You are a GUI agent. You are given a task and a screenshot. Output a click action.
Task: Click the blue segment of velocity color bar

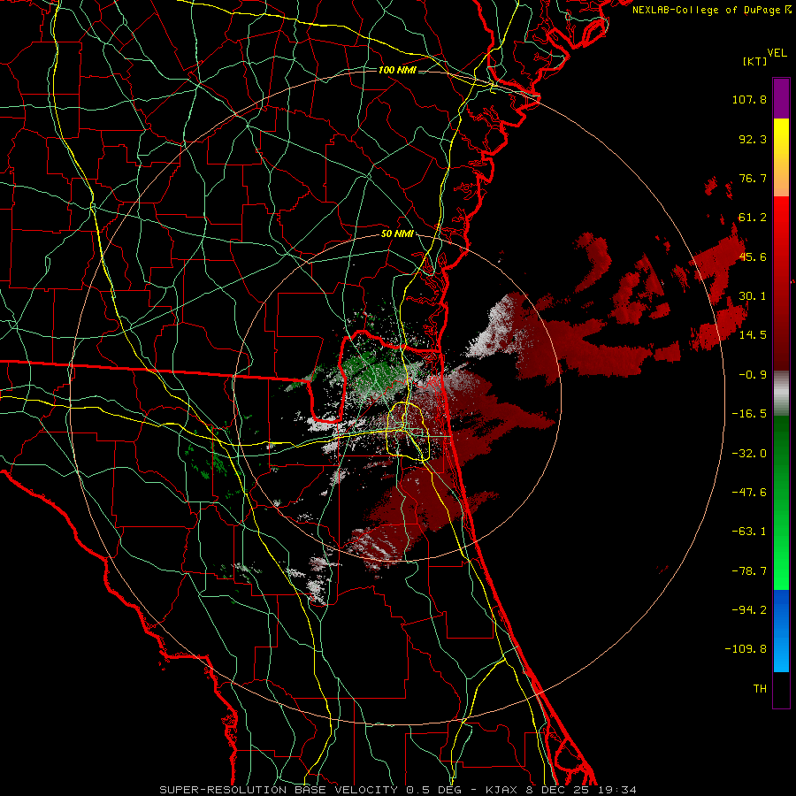click(x=781, y=631)
